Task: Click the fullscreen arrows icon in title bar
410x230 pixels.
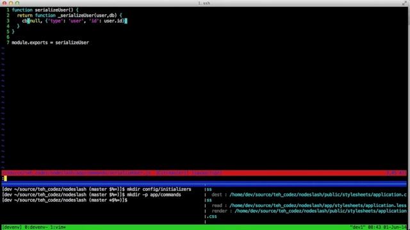Action: point(404,3)
